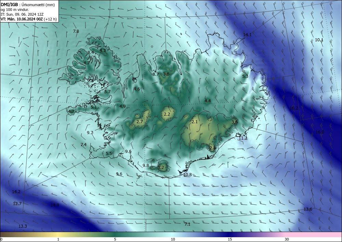Click the 16.0 precipitation value
This screenshot has height=242, width=342.
pos(320,132)
